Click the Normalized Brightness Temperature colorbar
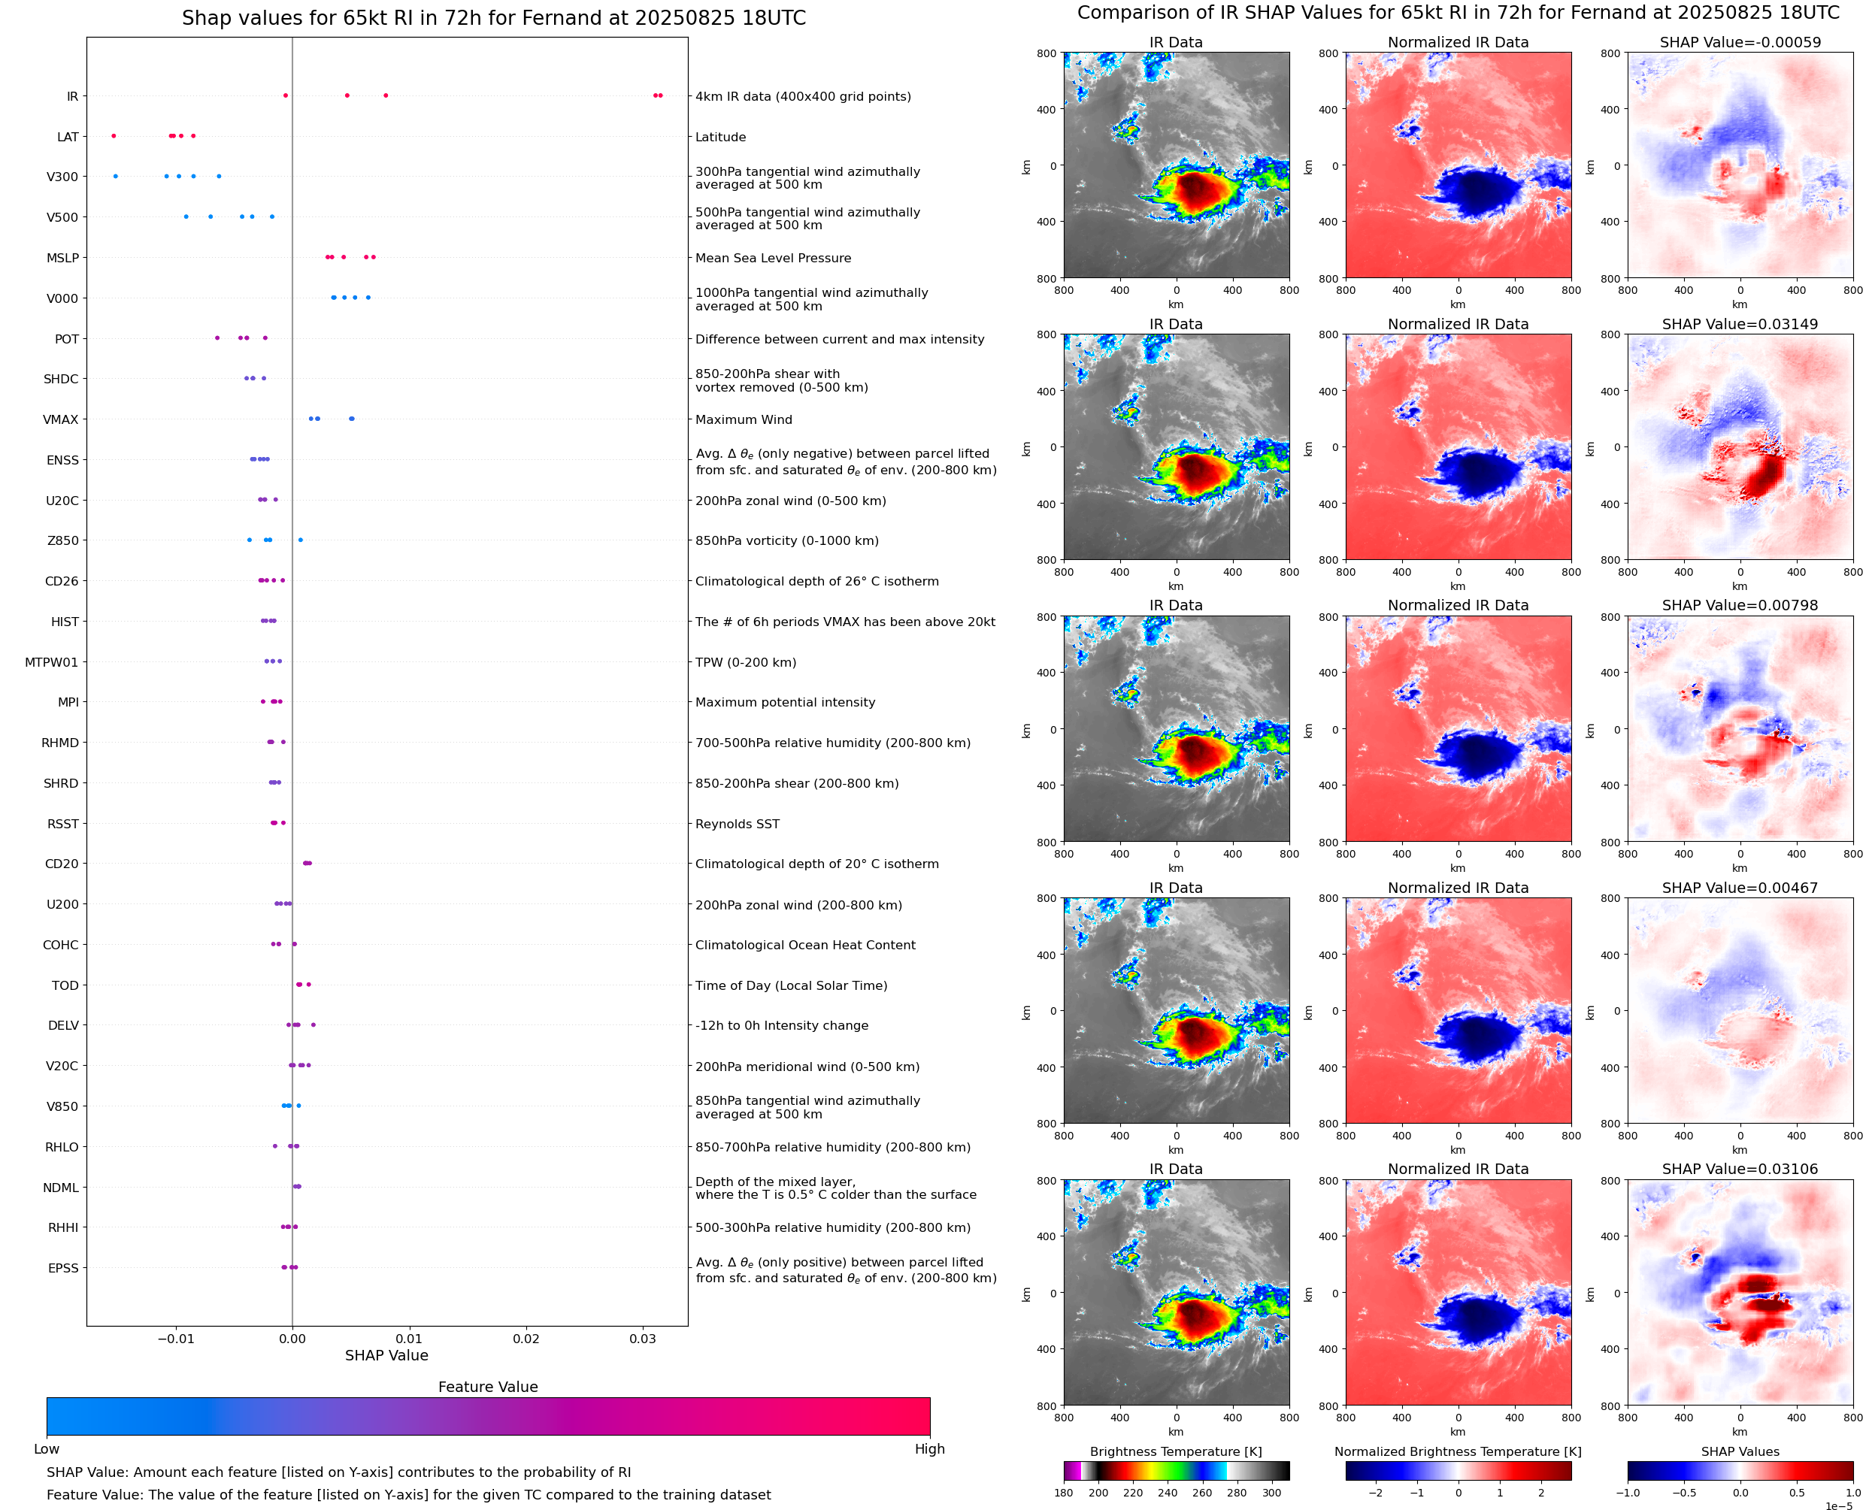The width and height of the screenshot is (1872, 1510). click(x=1458, y=1470)
